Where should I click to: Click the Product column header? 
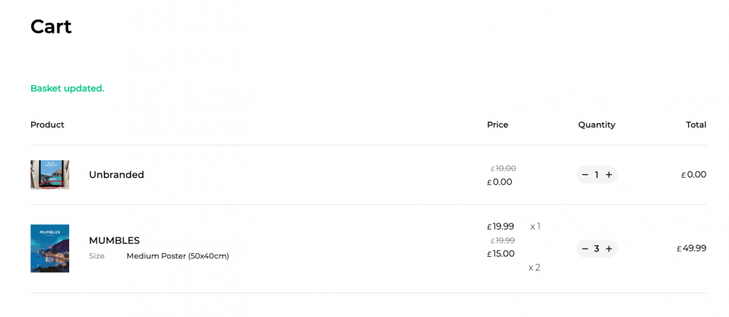[x=47, y=125]
